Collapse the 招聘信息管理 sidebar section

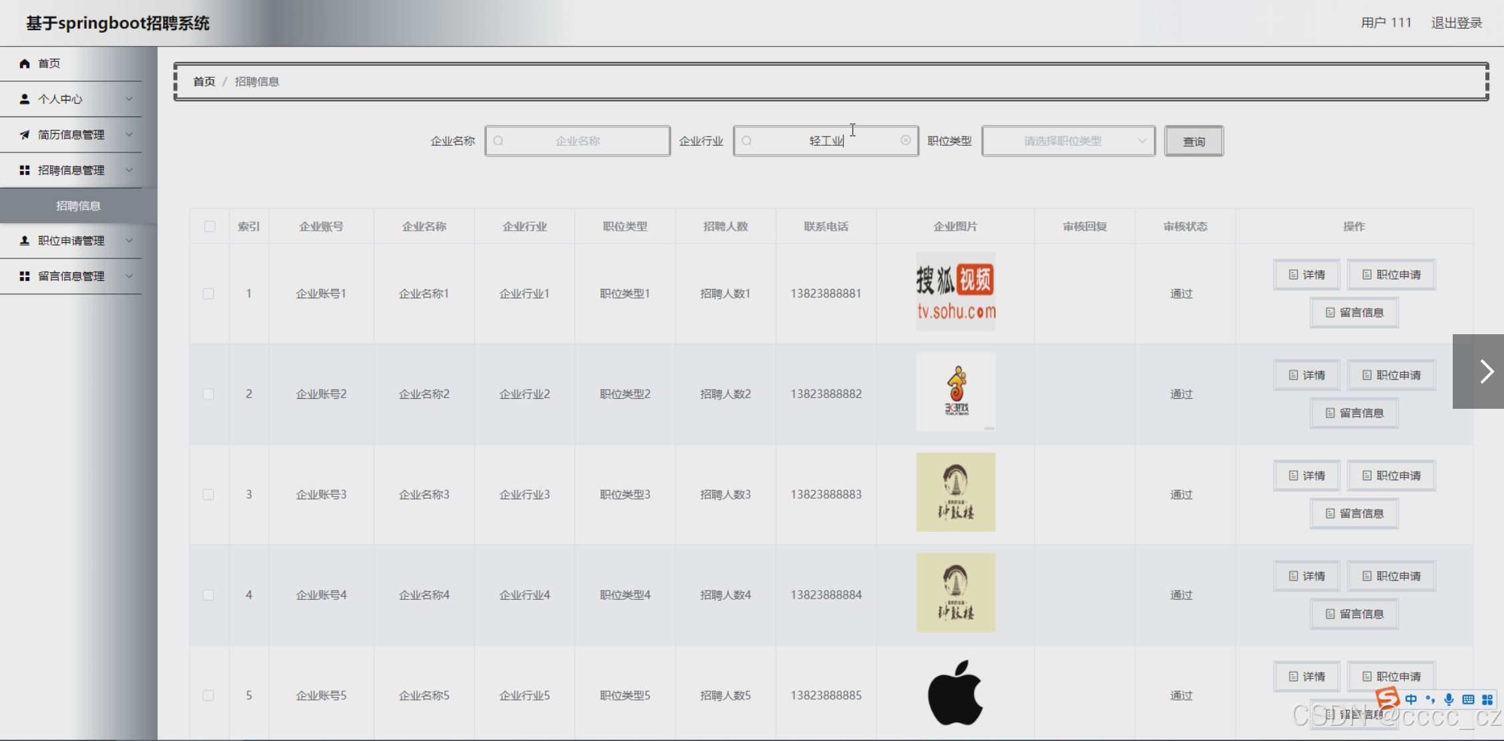[x=71, y=170]
